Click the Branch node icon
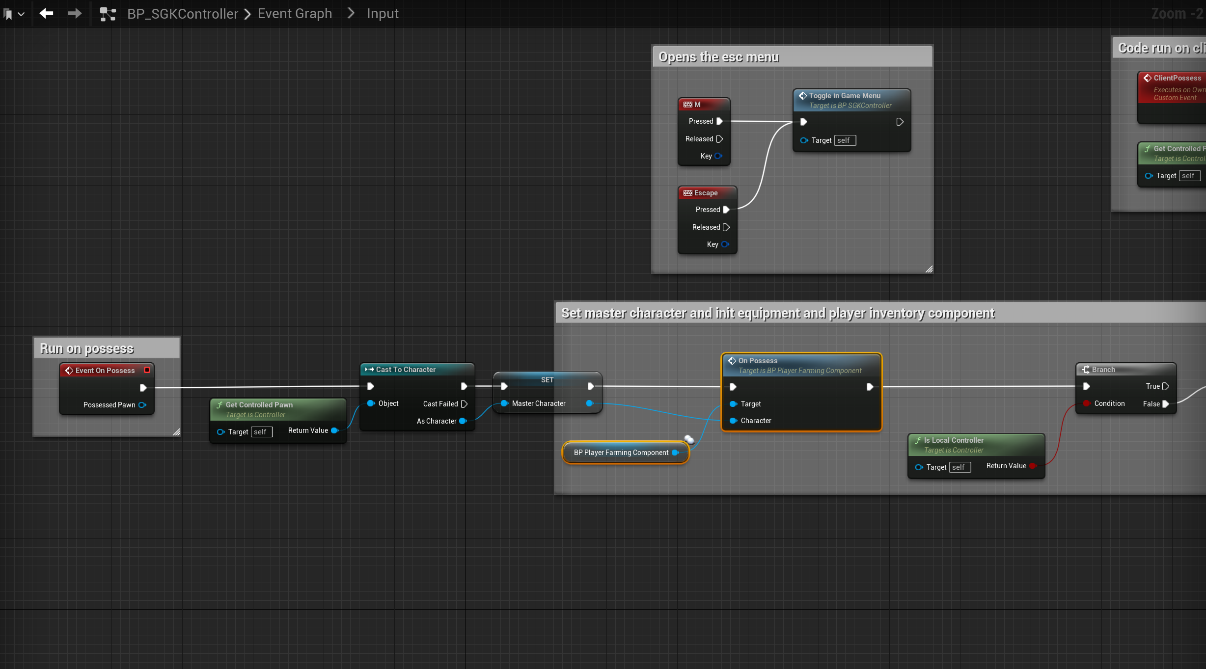This screenshot has width=1206, height=669. 1086,370
